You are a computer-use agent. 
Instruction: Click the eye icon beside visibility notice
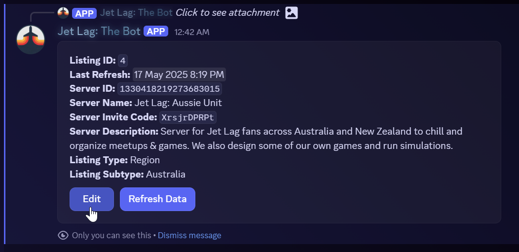coord(63,235)
